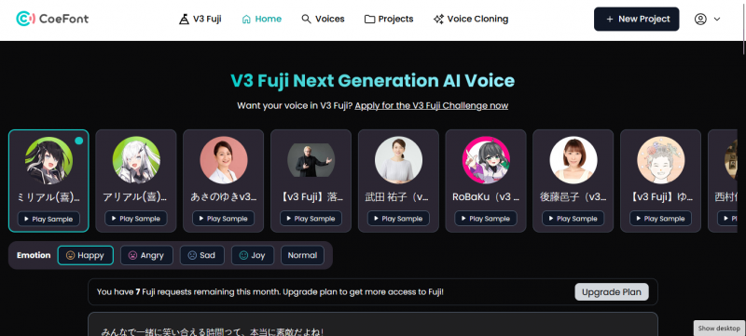Select the アリアル(喜) voice avatar
The image size is (746, 336).
(136, 160)
